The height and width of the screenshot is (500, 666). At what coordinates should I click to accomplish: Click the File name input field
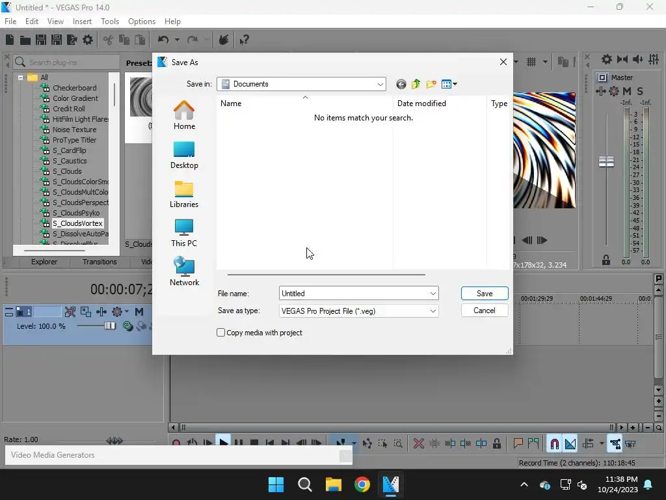pyautogui.click(x=358, y=294)
